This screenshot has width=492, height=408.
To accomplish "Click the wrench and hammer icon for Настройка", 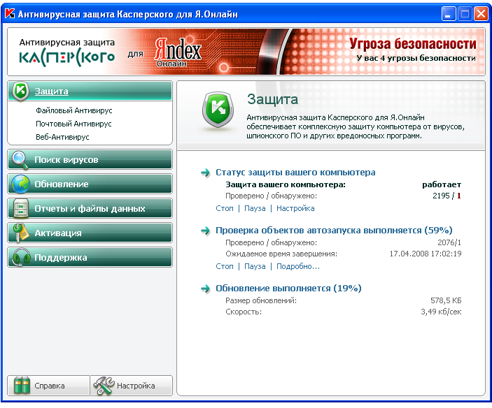I will 104,386.
